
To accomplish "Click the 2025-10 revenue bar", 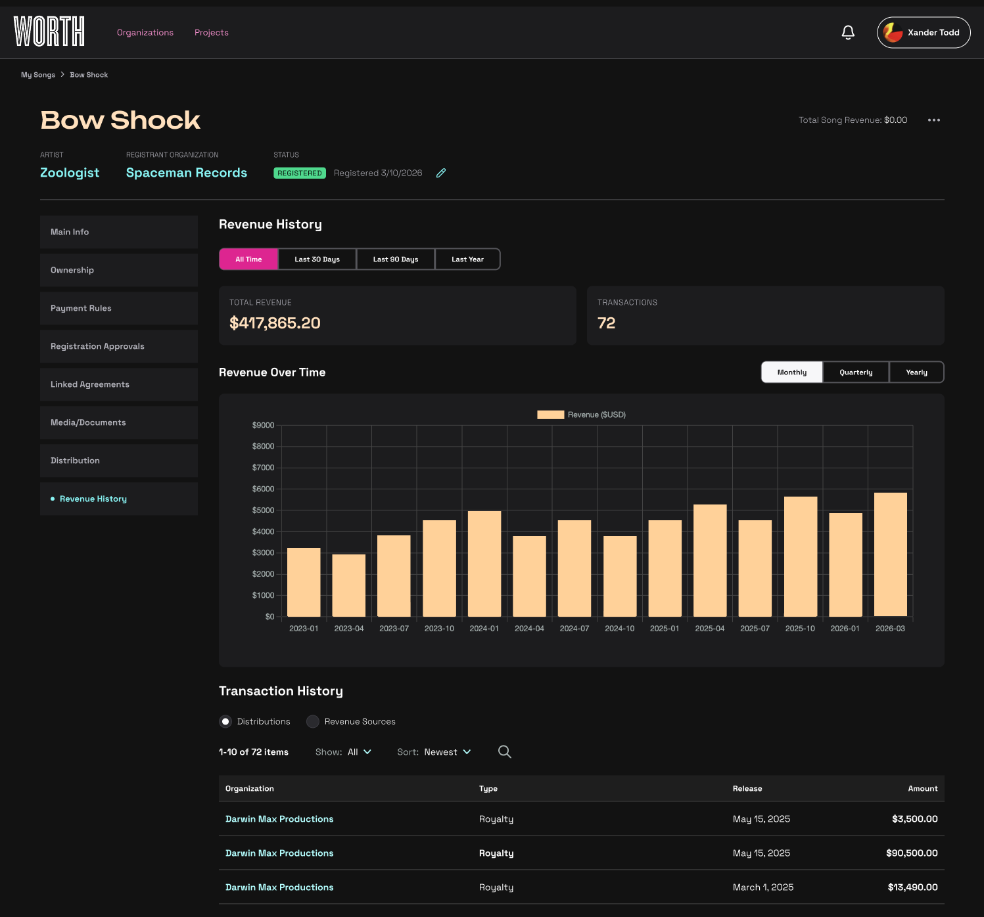I will click(x=801, y=556).
